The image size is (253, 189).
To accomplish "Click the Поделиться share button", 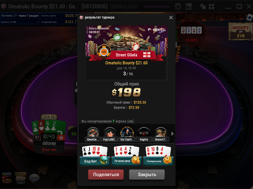I will [106, 174].
